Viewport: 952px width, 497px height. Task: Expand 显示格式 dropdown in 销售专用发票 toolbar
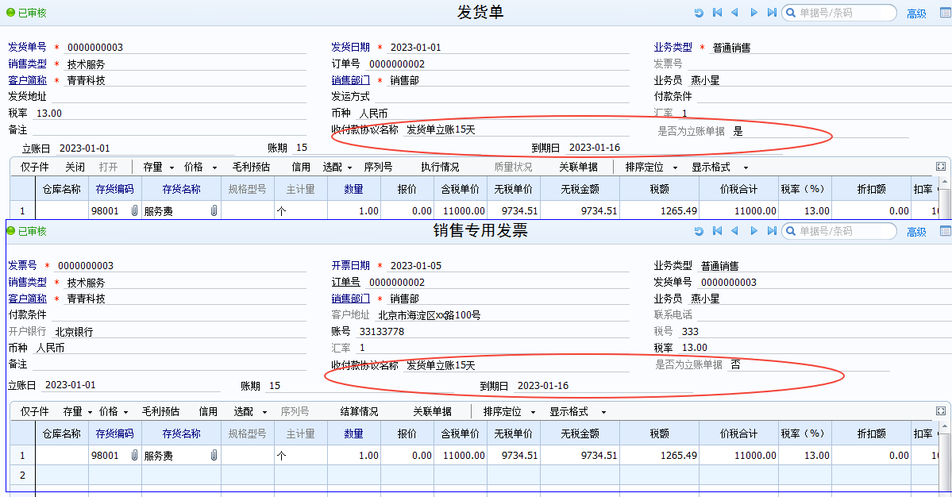point(603,412)
